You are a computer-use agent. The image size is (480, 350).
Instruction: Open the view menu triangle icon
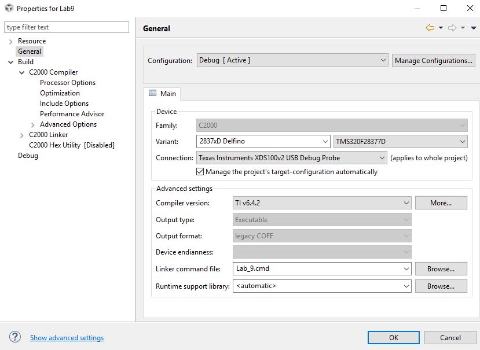click(x=474, y=28)
